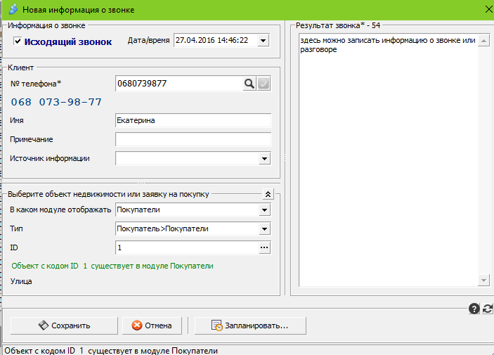Open the В каком модуле отображать dropdown
This screenshot has height=355, width=494.
264,210
